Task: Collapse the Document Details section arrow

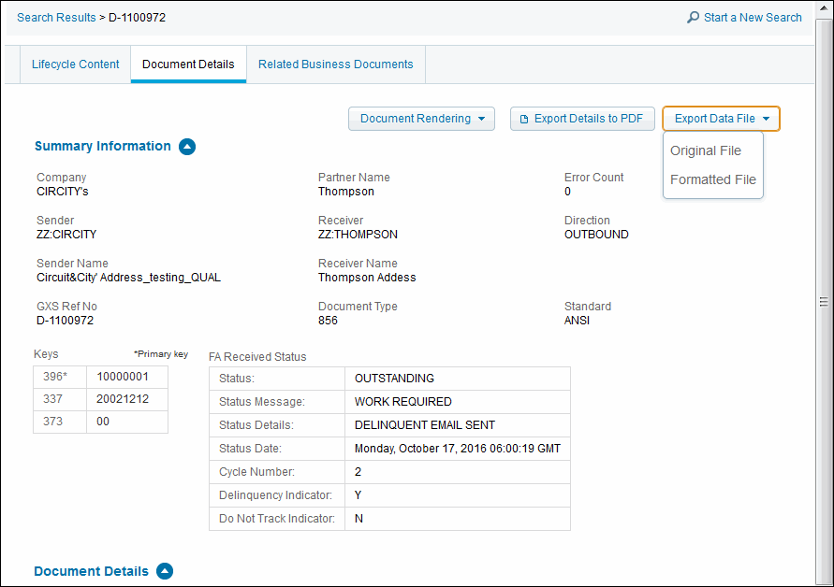Action: [165, 571]
